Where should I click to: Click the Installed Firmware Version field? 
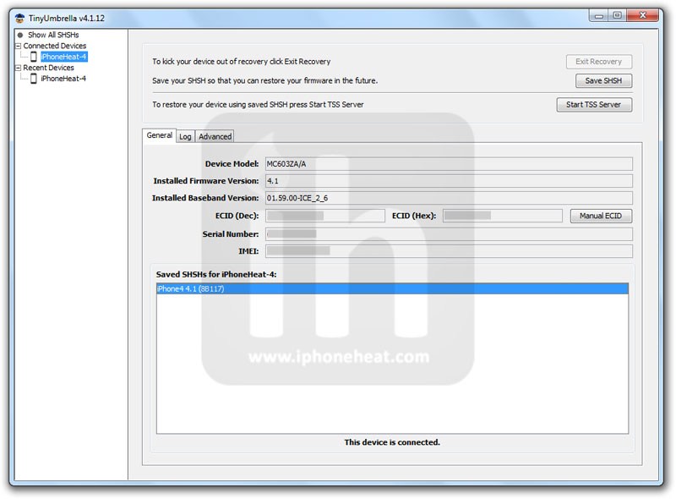click(x=449, y=181)
